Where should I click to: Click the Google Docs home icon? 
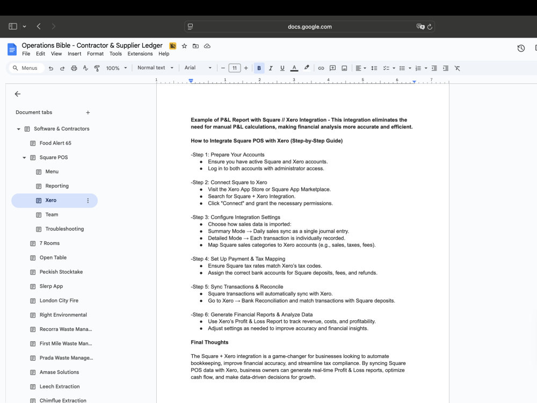pos(12,49)
